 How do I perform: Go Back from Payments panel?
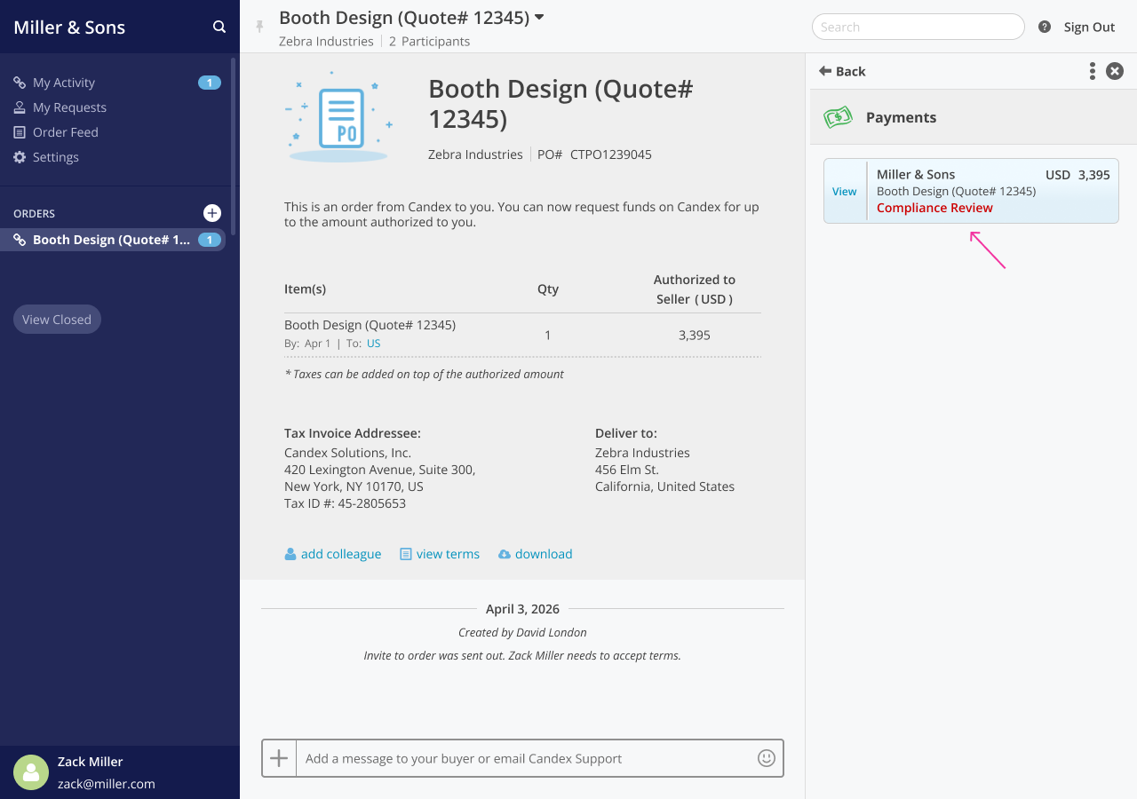[x=842, y=71]
